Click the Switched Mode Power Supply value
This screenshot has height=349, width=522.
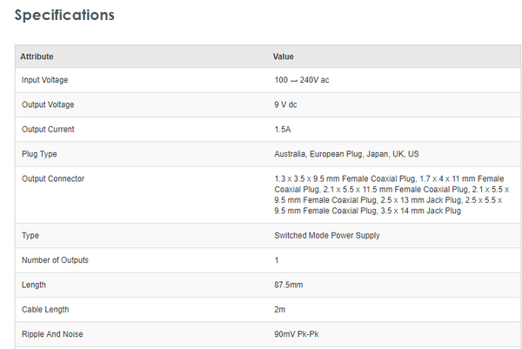(x=326, y=235)
